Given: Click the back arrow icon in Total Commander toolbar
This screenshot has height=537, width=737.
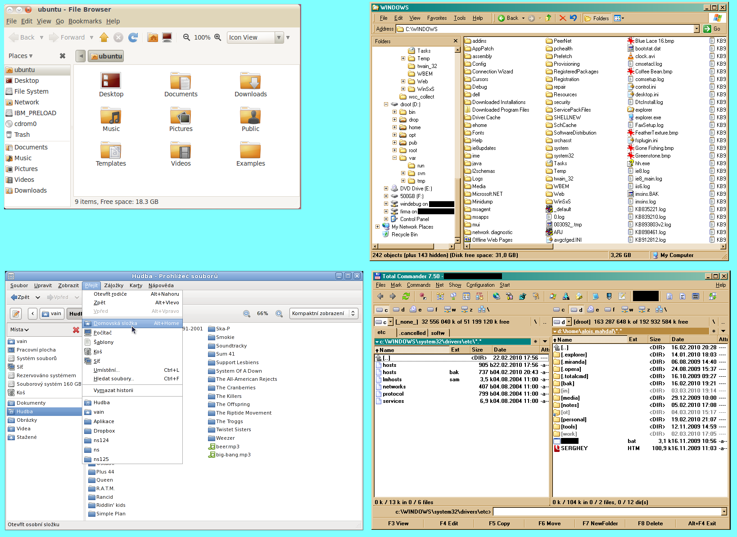Looking at the screenshot, I should pyautogui.click(x=380, y=296).
